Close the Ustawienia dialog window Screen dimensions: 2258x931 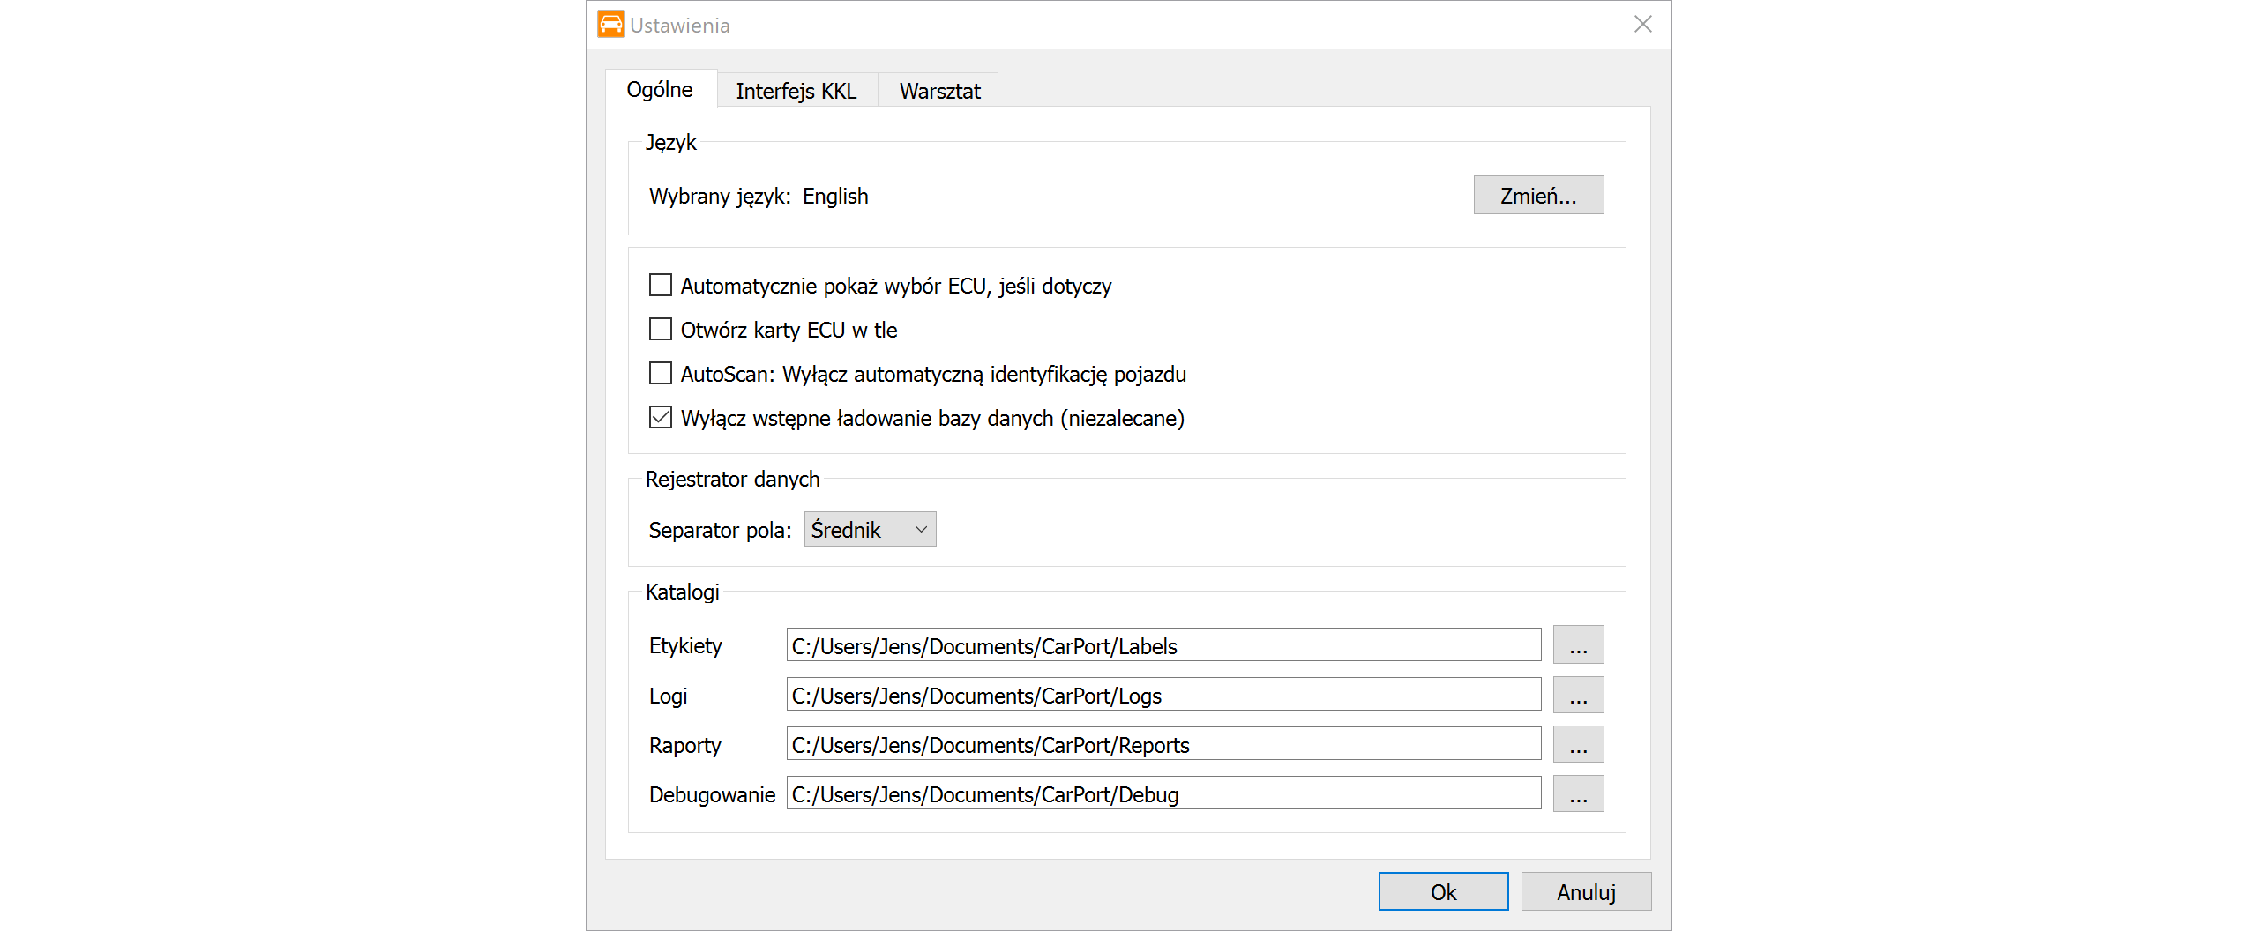click(x=1642, y=25)
